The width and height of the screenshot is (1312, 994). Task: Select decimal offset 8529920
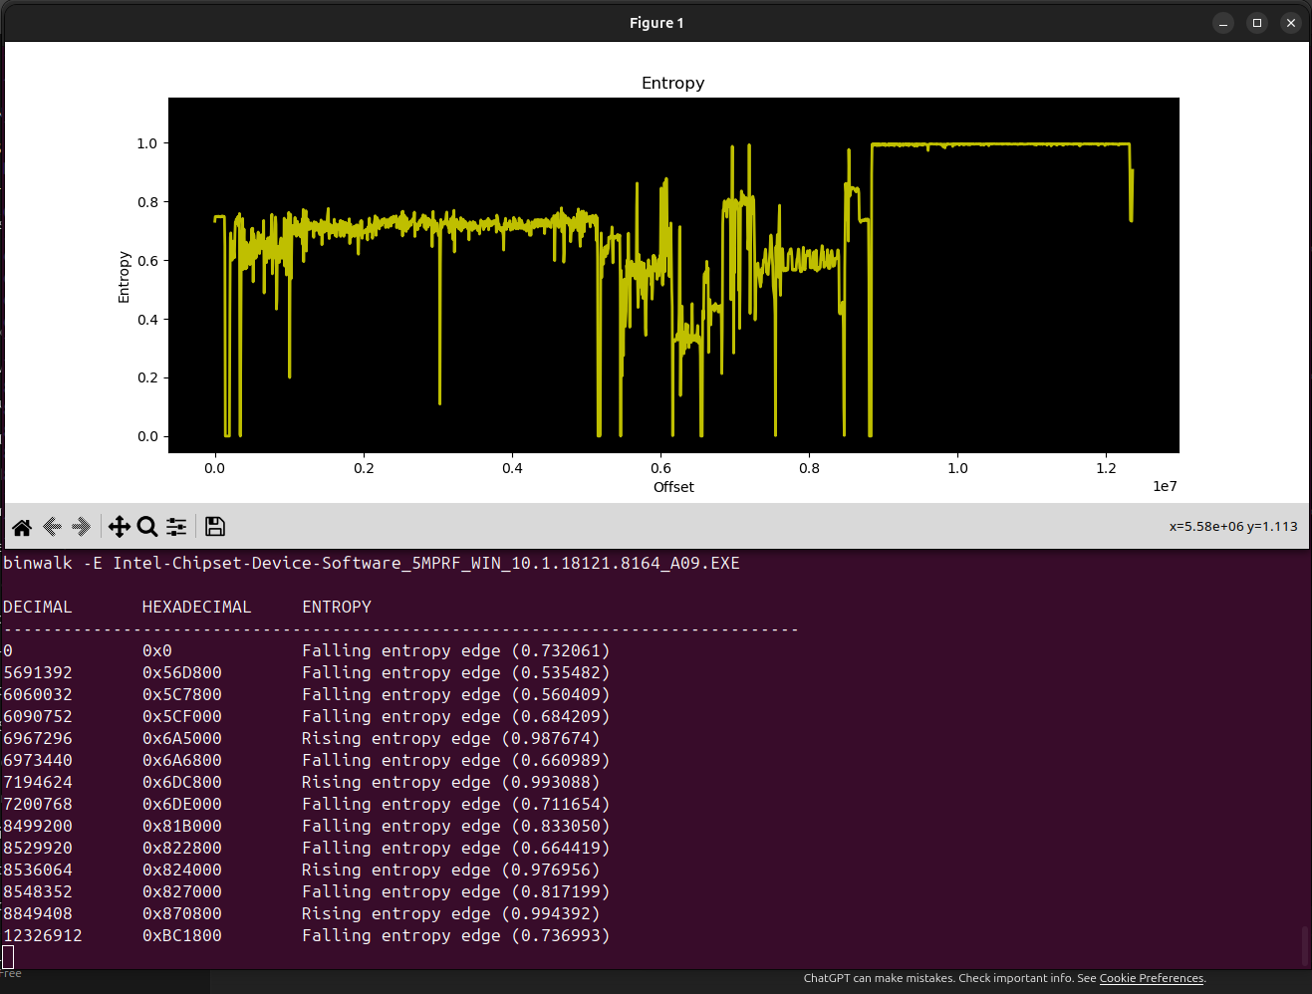[x=38, y=848]
